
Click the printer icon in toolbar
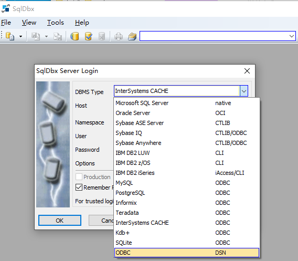[119, 36]
